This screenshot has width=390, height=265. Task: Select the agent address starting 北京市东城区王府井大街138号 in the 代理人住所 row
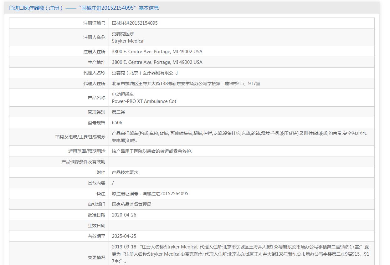(186, 84)
